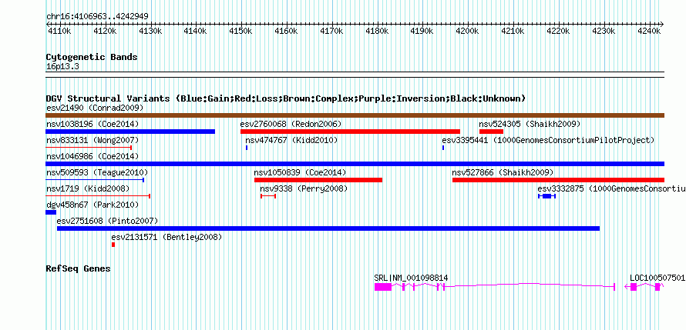Select the DGV Structural Variants track title

pos(286,98)
